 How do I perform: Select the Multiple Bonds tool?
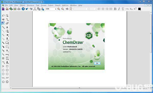3,27
